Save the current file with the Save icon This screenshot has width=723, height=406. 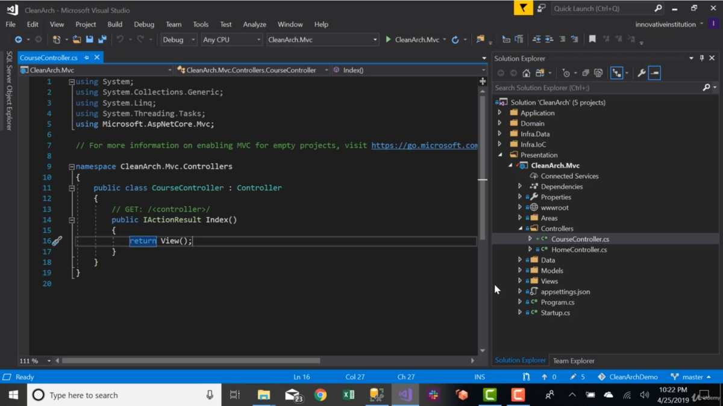90,40
